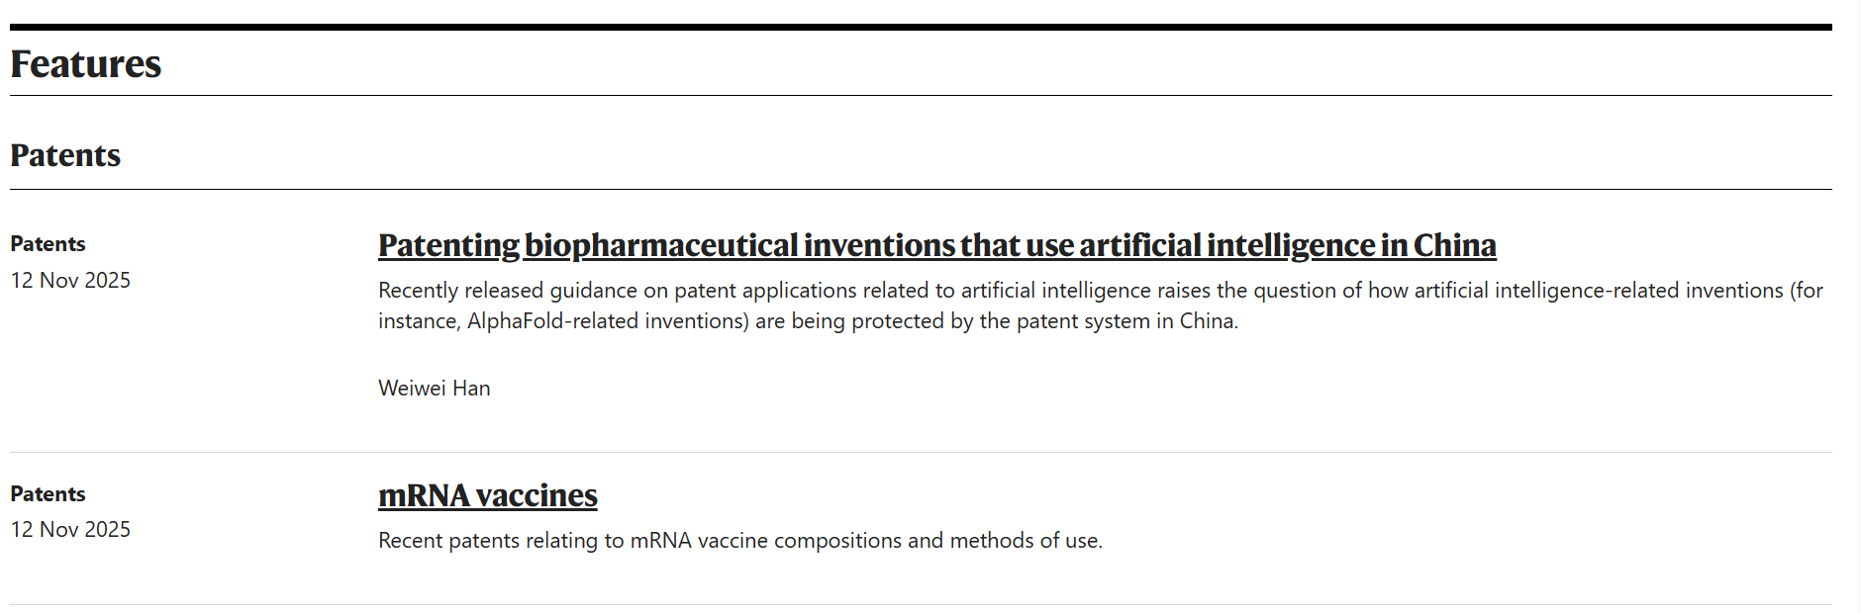Click the large Patents section heading
The image size is (1861, 613).
tap(65, 155)
